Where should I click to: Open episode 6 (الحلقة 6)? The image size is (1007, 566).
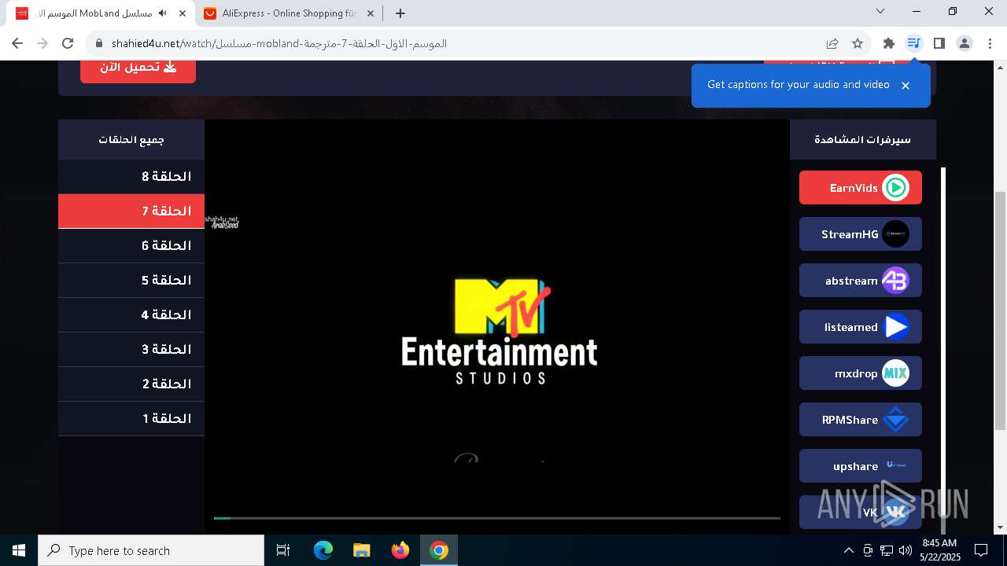point(131,245)
